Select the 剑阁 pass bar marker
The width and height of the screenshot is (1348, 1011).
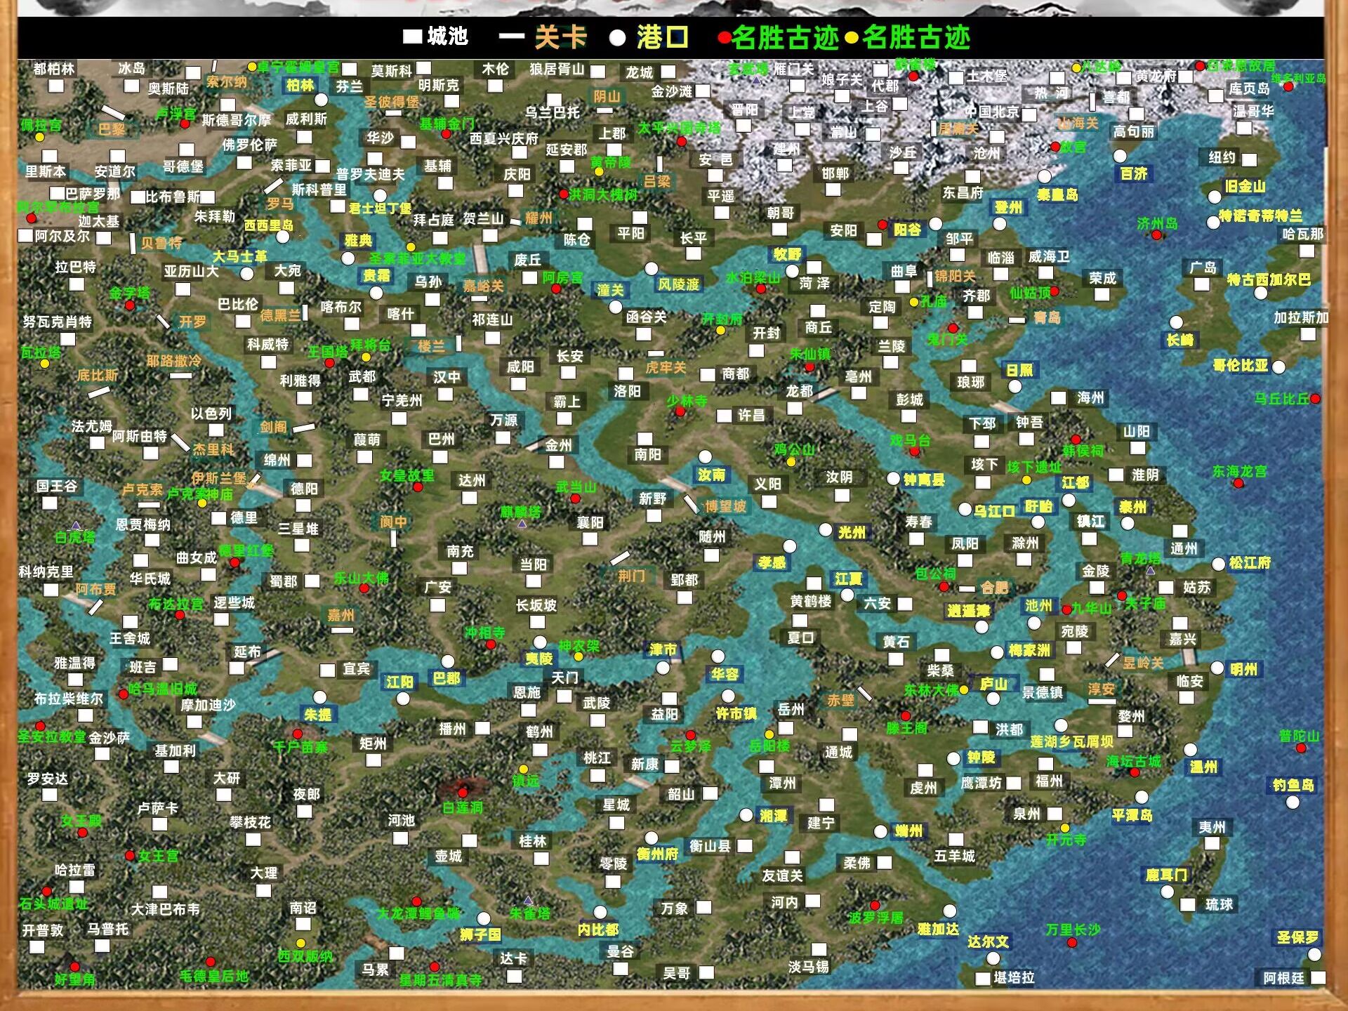pyautogui.click(x=304, y=428)
